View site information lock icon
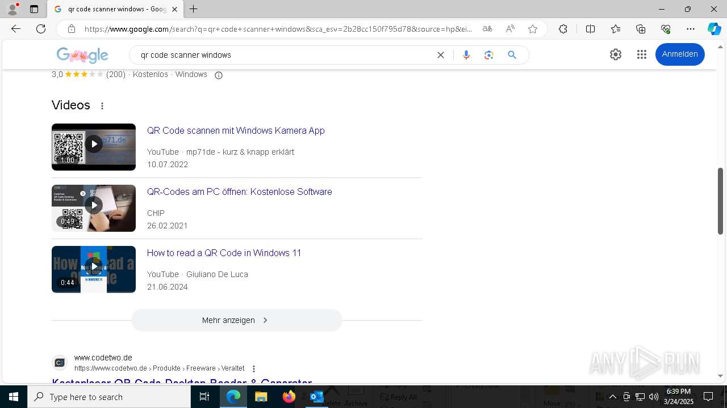 (x=72, y=29)
